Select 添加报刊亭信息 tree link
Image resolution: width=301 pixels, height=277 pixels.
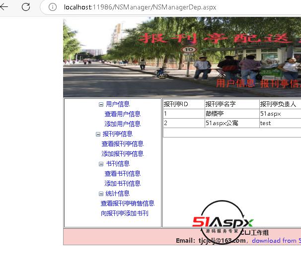pos(122,154)
